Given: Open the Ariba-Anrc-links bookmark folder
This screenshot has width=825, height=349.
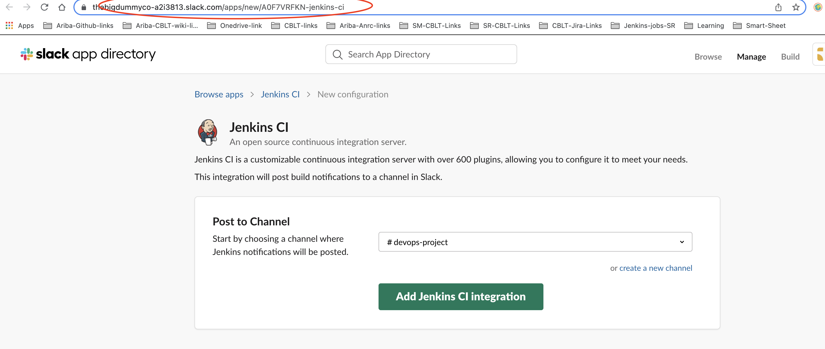Looking at the screenshot, I should pyautogui.click(x=358, y=26).
